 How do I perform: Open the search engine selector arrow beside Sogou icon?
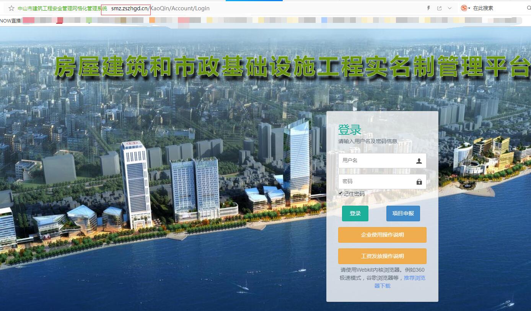click(x=469, y=8)
